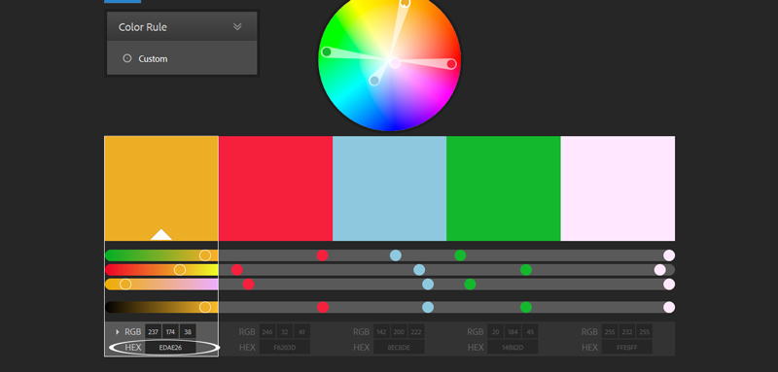
Task: Click the red dot on the top slider row
Action: pyautogui.click(x=323, y=255)
